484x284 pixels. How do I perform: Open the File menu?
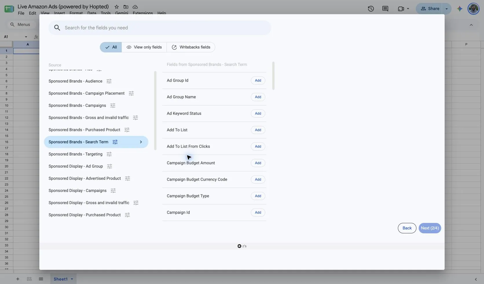[x=21, y=13]
